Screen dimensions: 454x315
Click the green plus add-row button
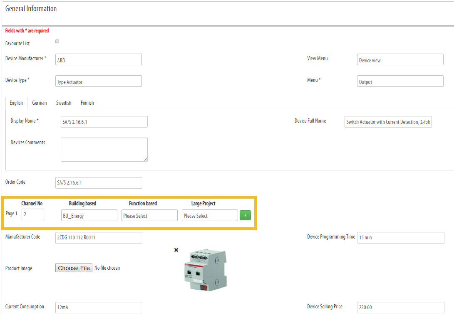(x=245, y=215)
